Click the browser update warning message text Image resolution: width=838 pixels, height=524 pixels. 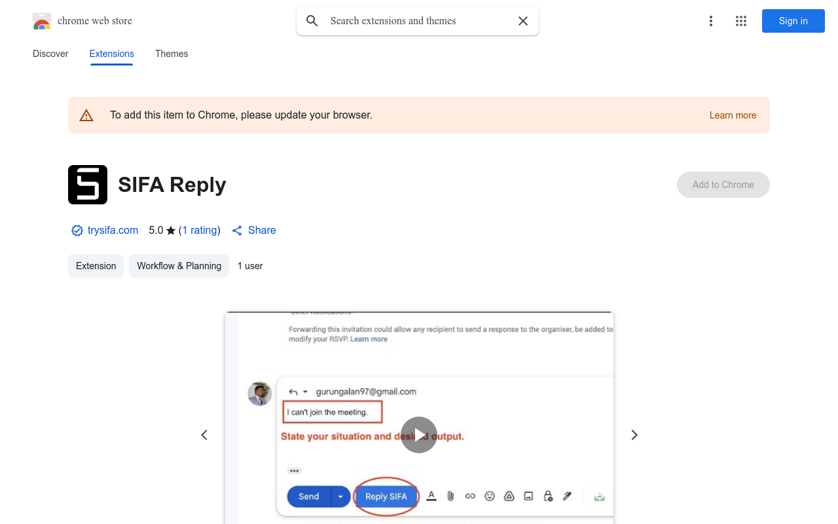tap(241, 115)
